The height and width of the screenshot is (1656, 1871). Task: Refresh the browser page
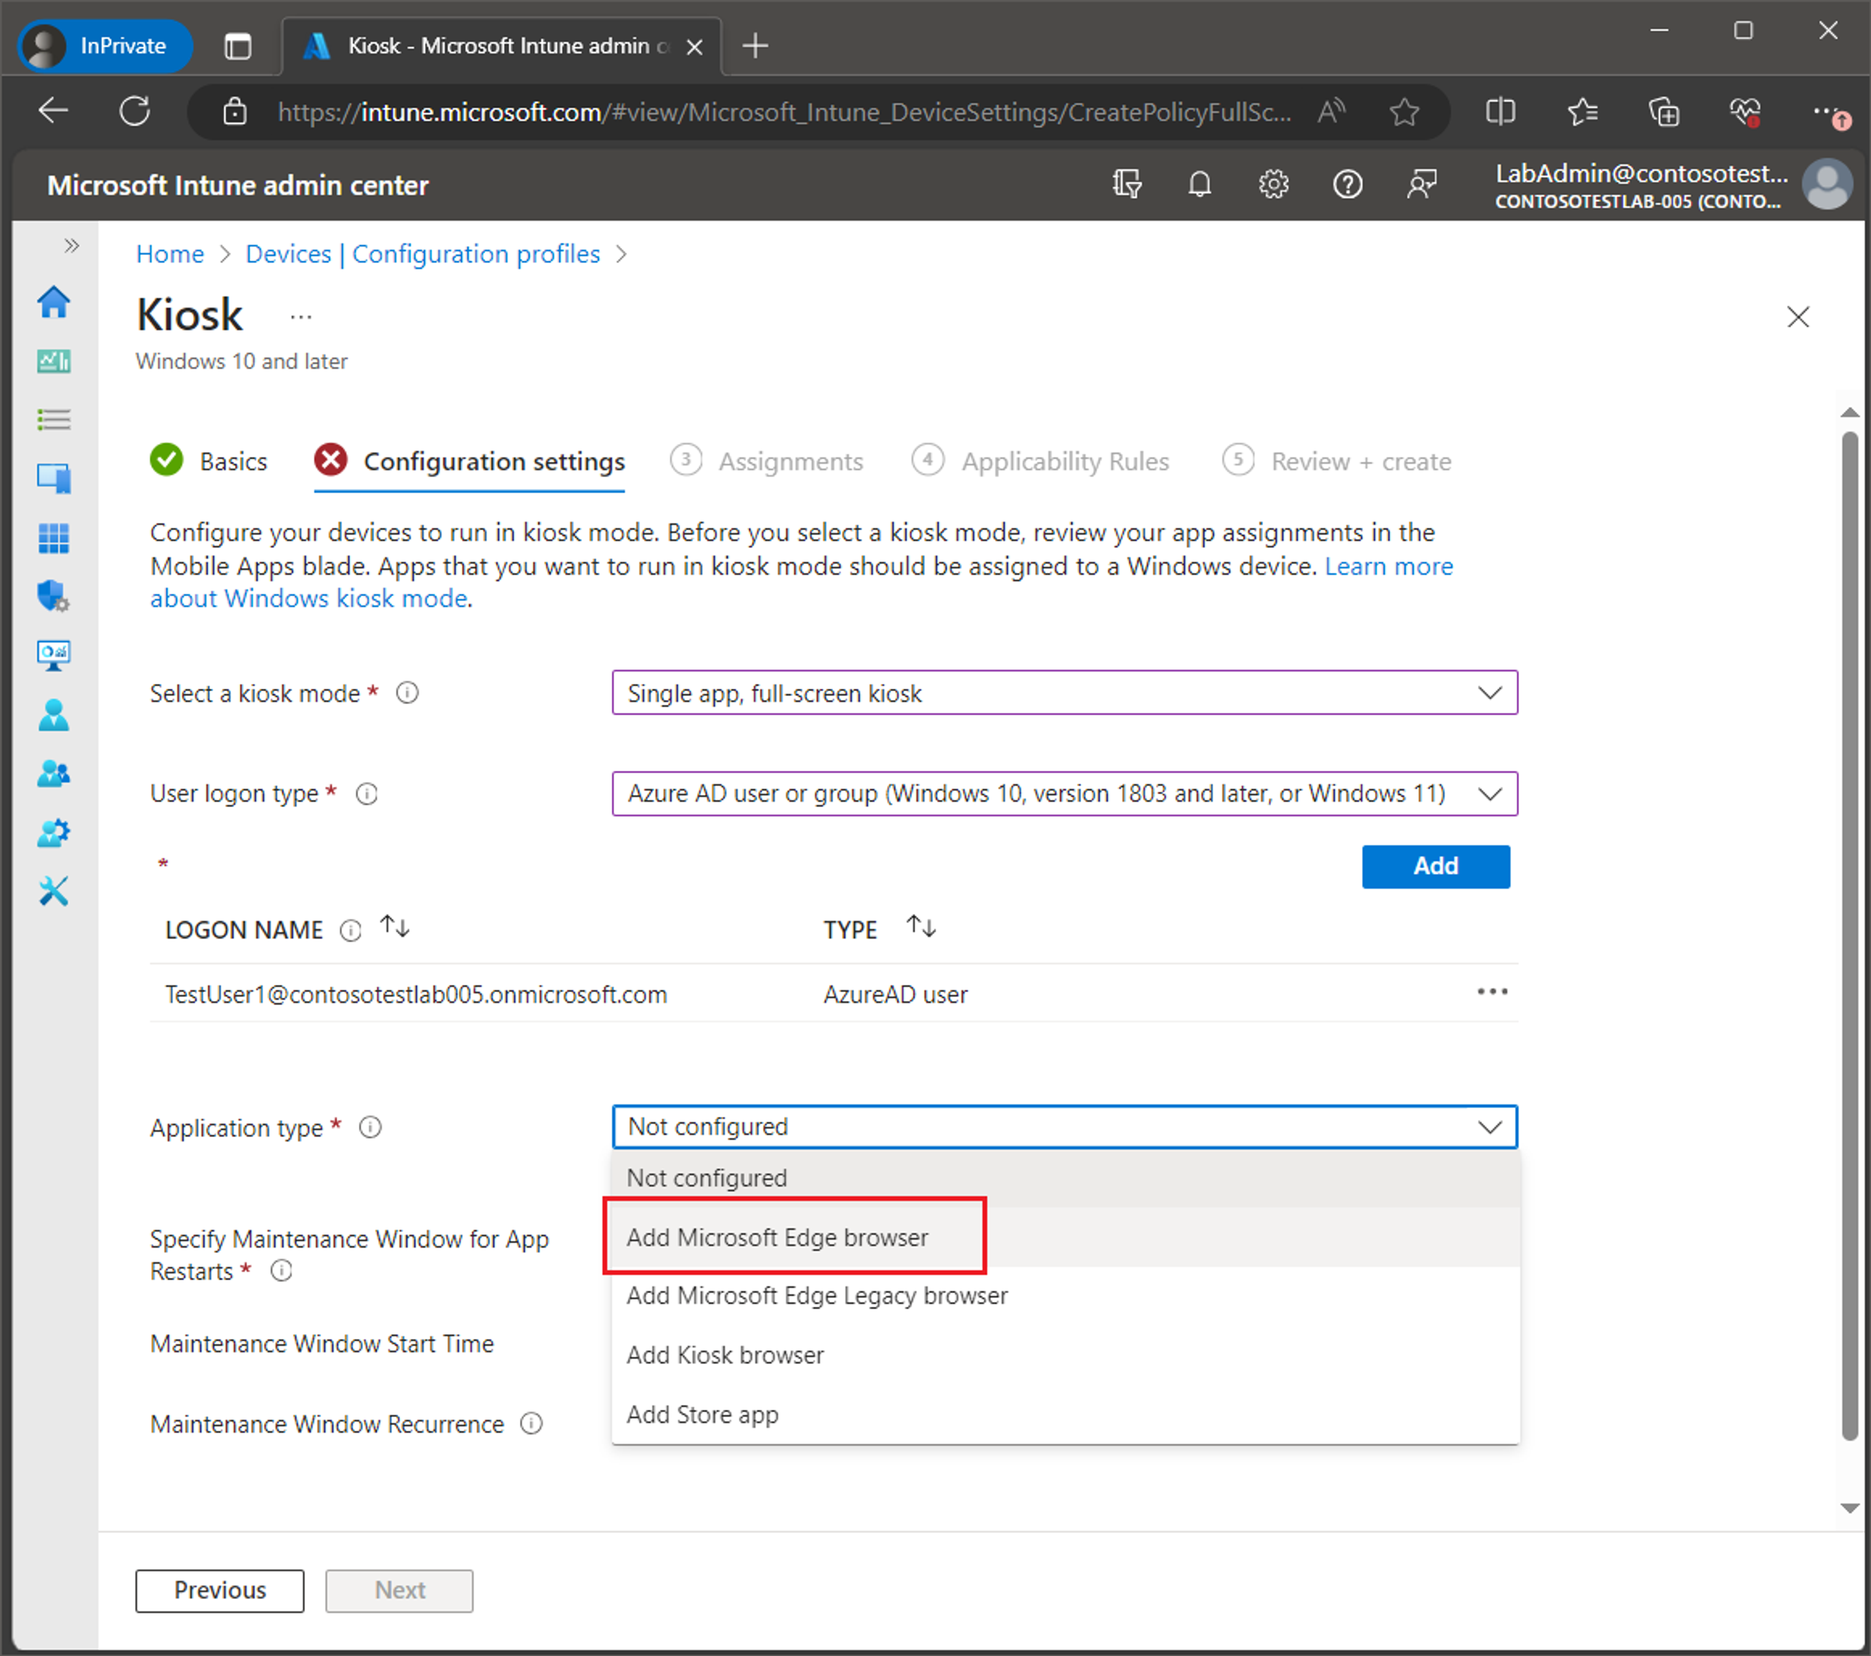134,112
